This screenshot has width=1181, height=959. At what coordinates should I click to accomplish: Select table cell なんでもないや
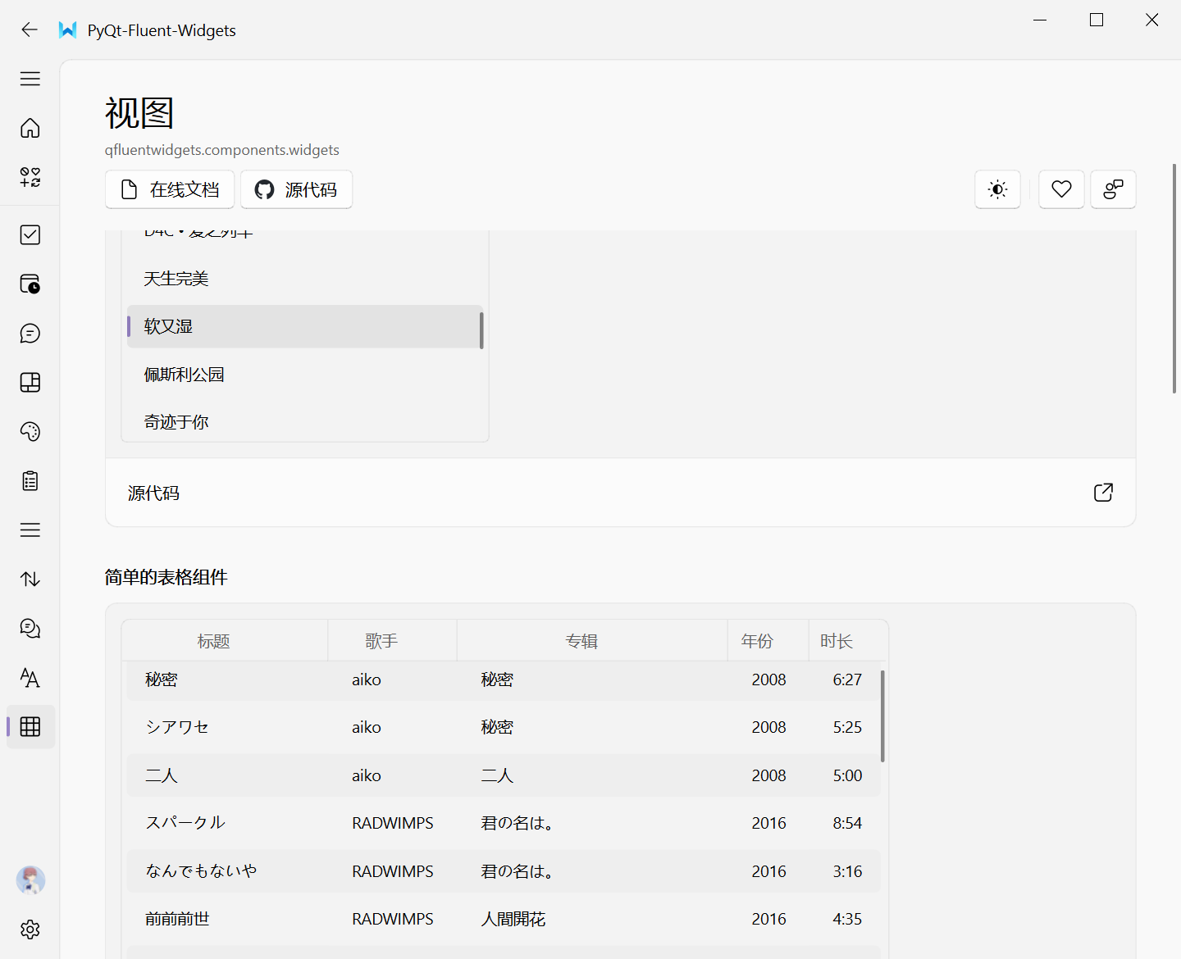coord(201,871)
